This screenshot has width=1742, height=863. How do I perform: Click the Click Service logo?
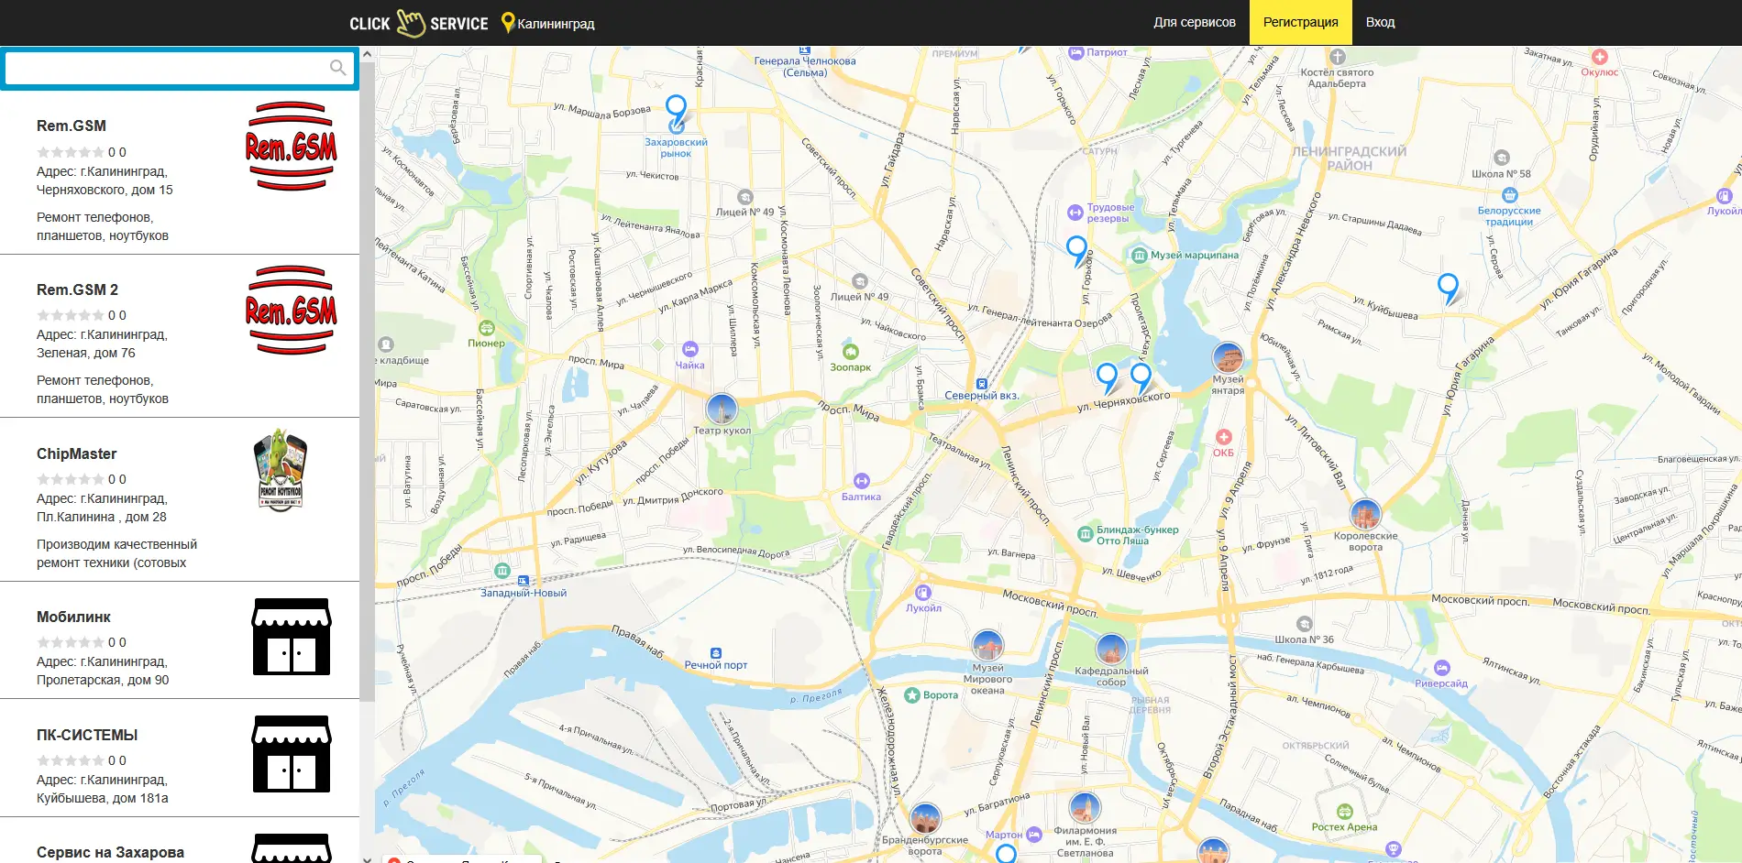pyautogui.click(x=418, y=23)
